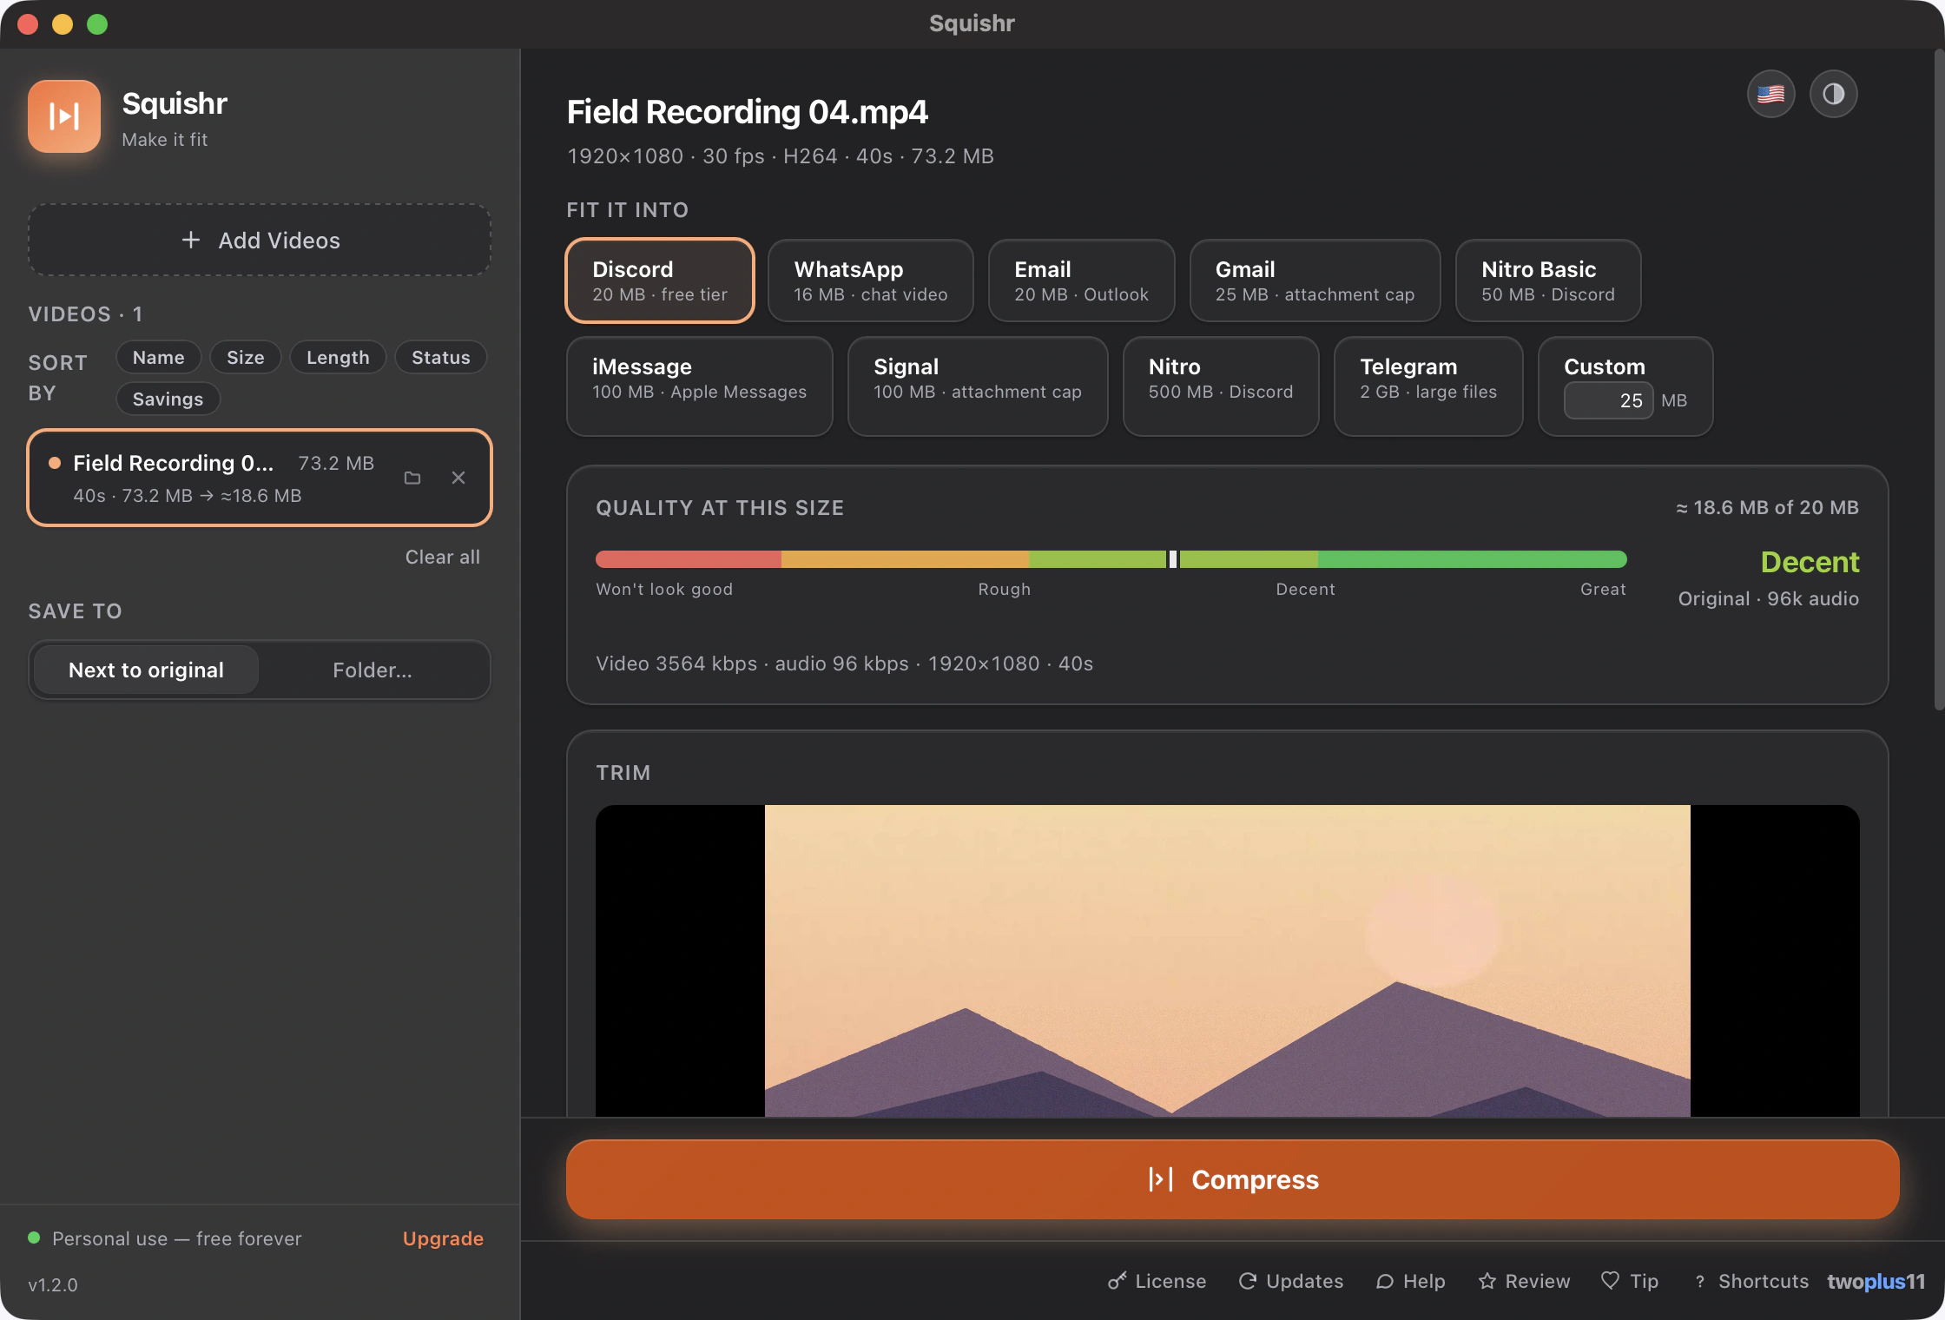
Task: Remove Field Recording from list with X
Action: (x=458, y=478)
